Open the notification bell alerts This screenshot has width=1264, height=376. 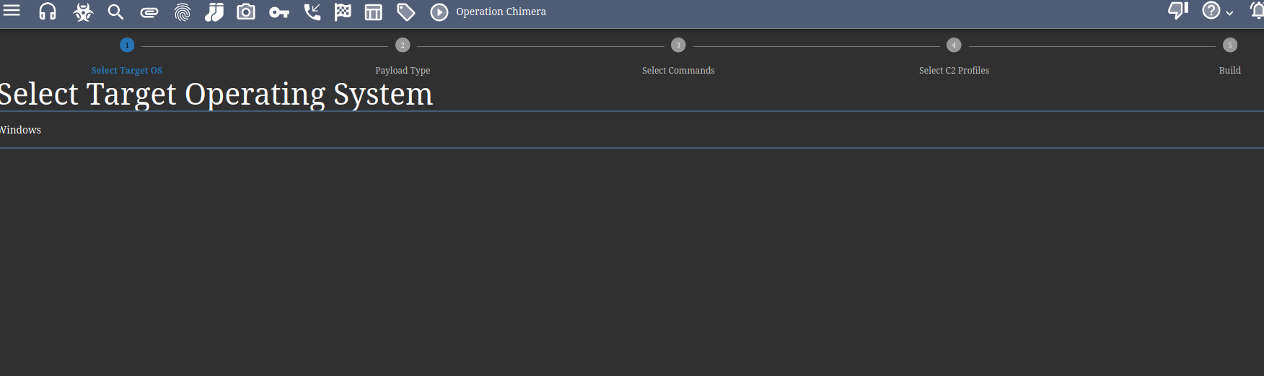click(x=1257, y=11)
